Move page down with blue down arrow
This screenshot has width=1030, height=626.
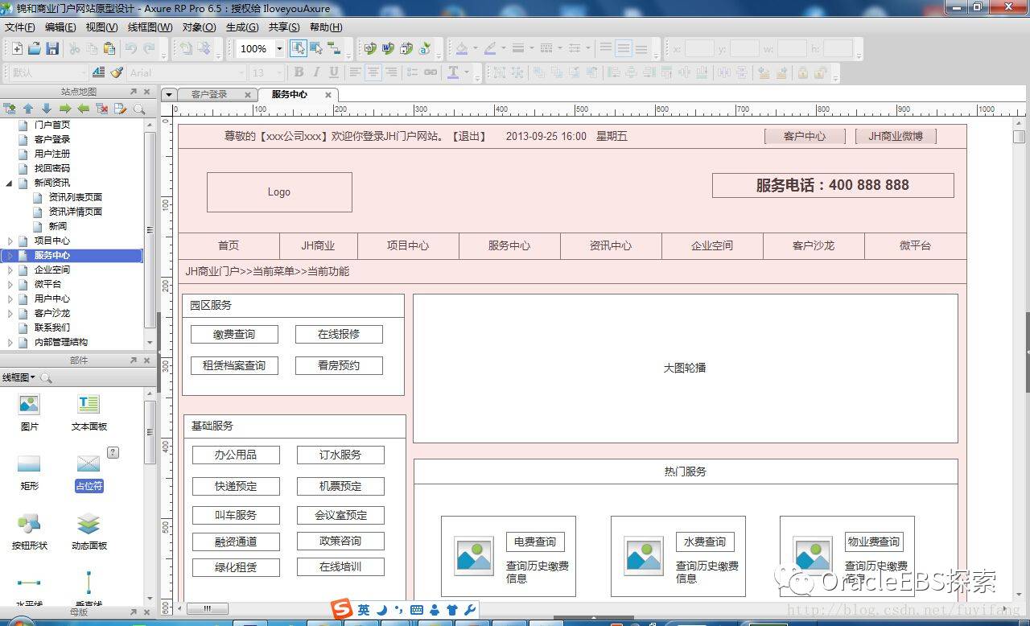coord(47,109)
